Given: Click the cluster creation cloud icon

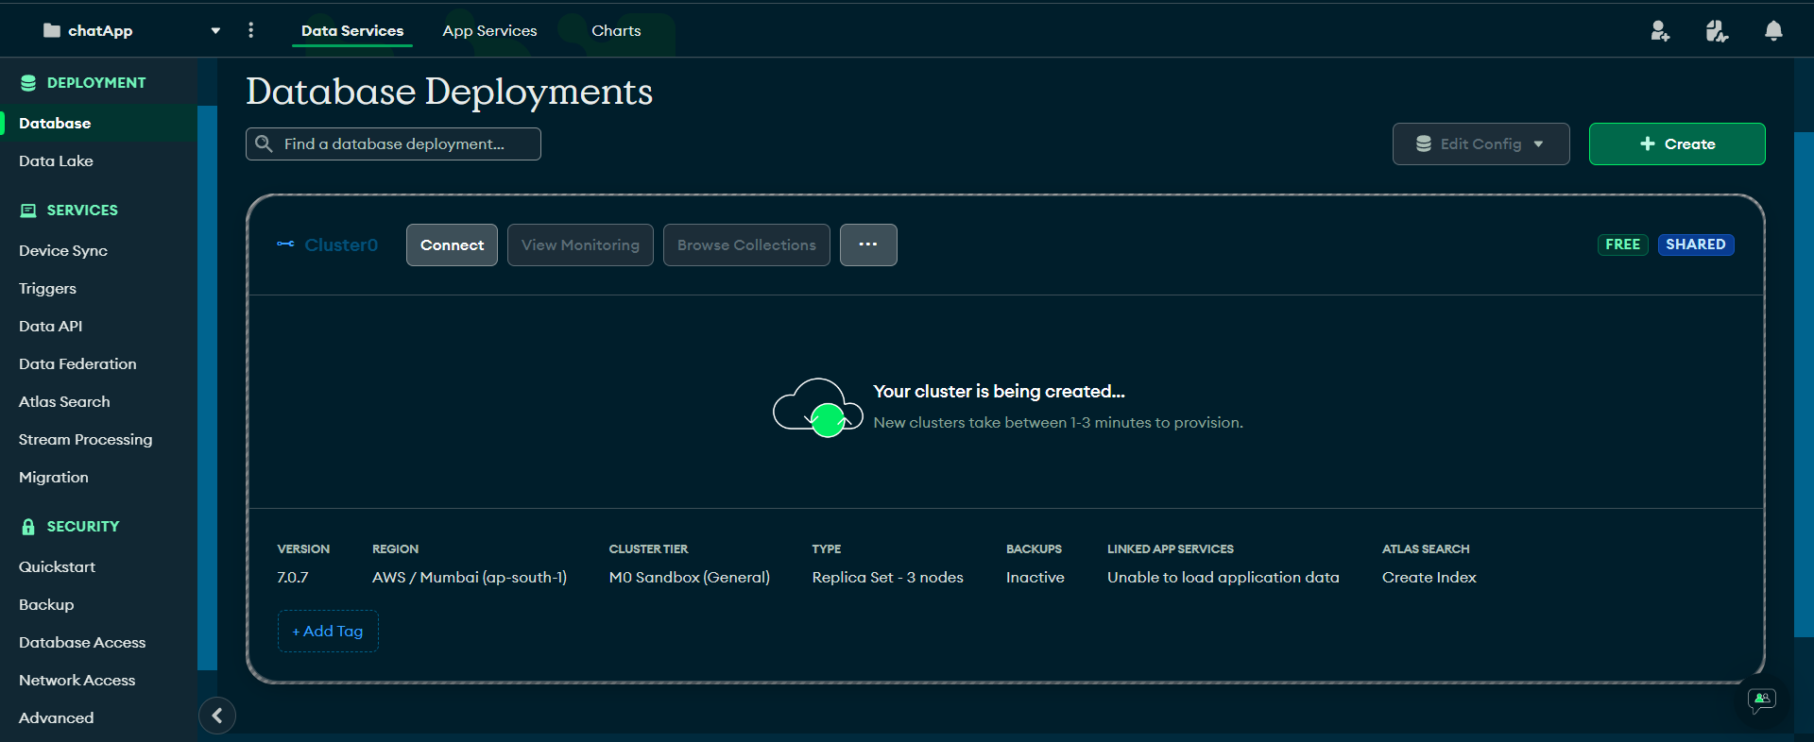Looking at the screenshot, I should click(x=818, y=408).
